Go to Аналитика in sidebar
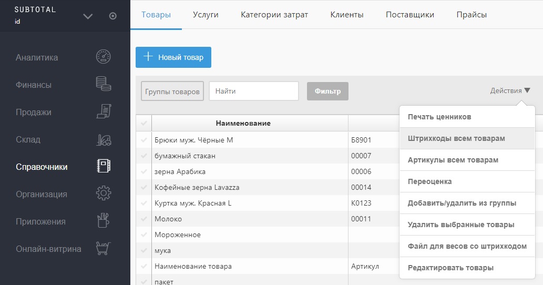Viewport: 543px width, 285px height. point(37,57)
